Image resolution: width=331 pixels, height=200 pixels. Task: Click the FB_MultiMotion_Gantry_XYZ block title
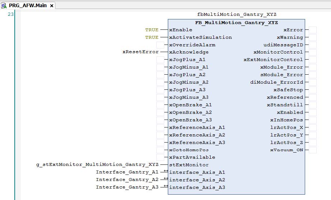coord(236,23)
